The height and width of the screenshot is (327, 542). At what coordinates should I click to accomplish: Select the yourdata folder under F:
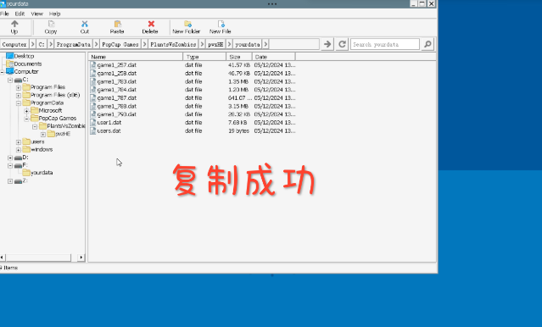coord(42,173)
